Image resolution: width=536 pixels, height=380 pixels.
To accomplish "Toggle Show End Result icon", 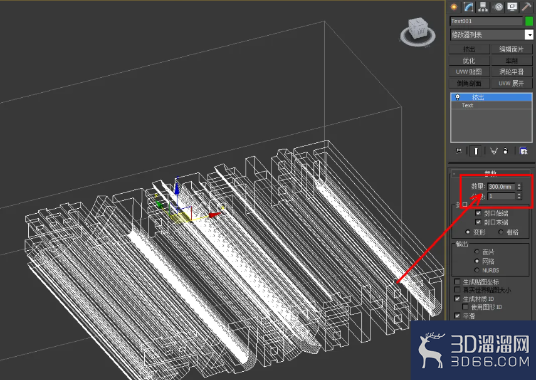I will pyautogui.click(x=475, y=150).
